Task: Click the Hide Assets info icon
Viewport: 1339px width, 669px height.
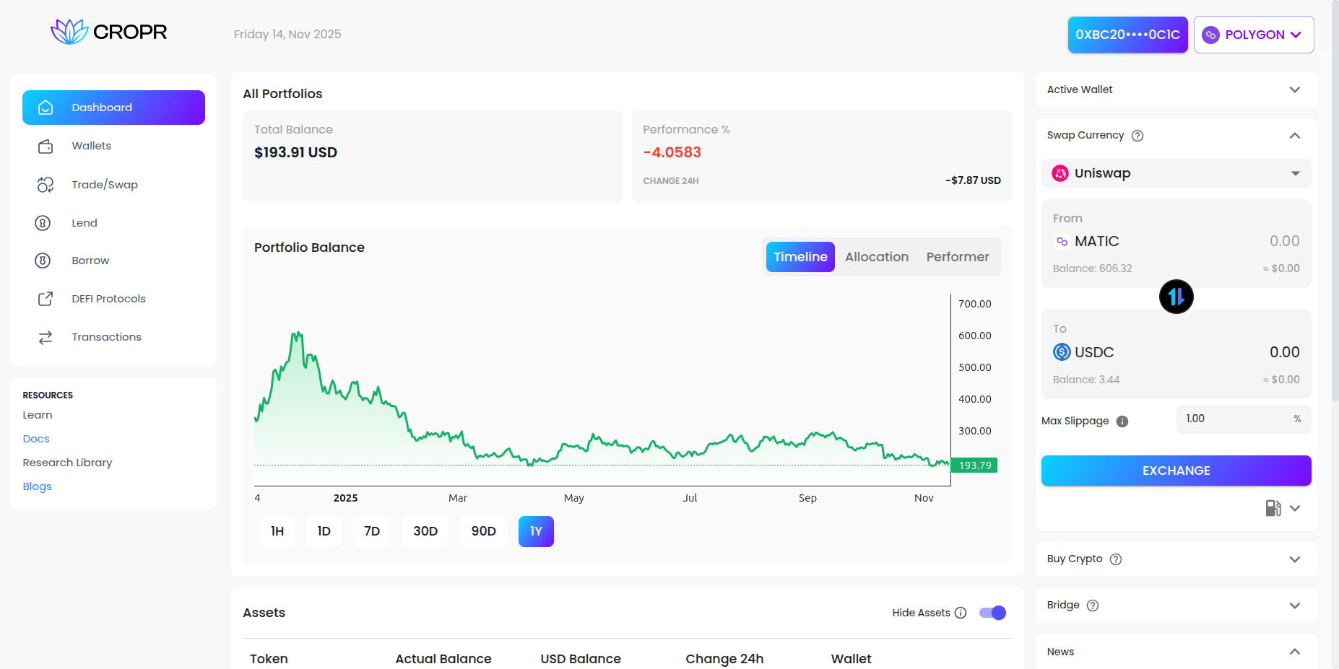Action: (961, 613)
